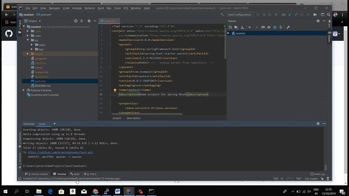Open Microsoft Edge from taskbar

50,191
